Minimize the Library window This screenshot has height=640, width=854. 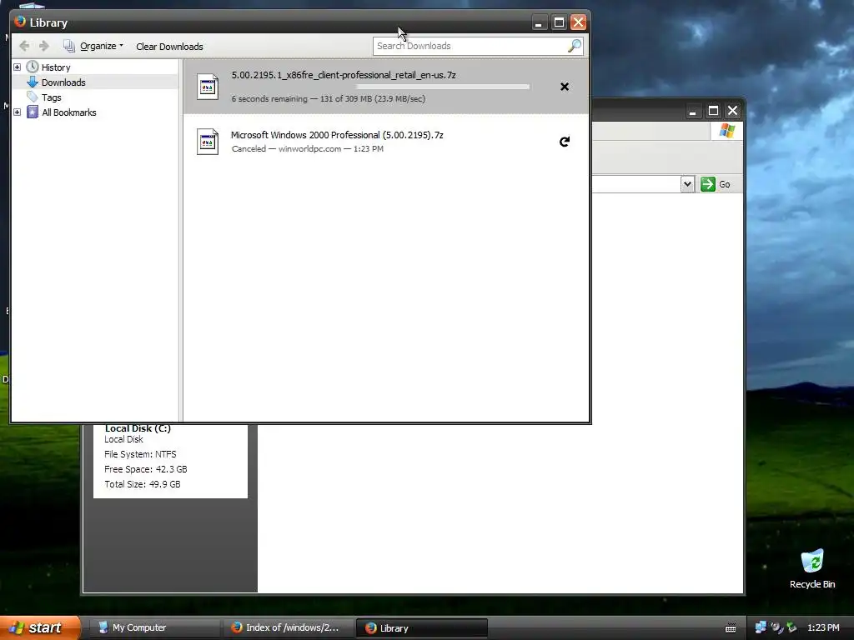(539, 22)
